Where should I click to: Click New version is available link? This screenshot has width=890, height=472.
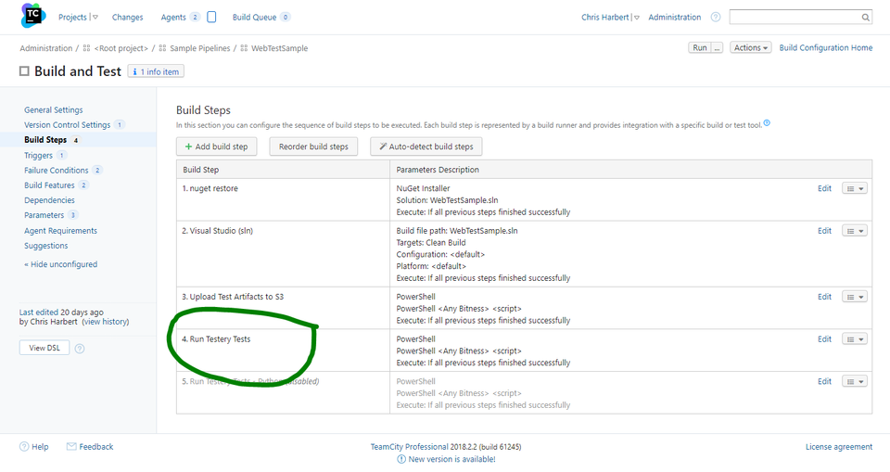click(451, 459)
